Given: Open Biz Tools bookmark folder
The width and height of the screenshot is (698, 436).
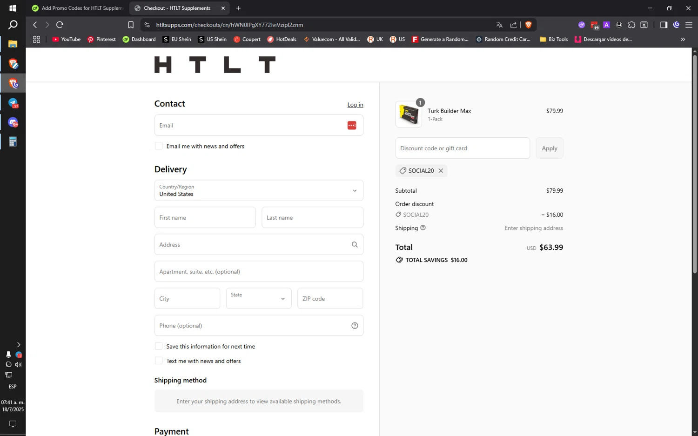Looking at the screenshot, I should click(x=553, y=40).
